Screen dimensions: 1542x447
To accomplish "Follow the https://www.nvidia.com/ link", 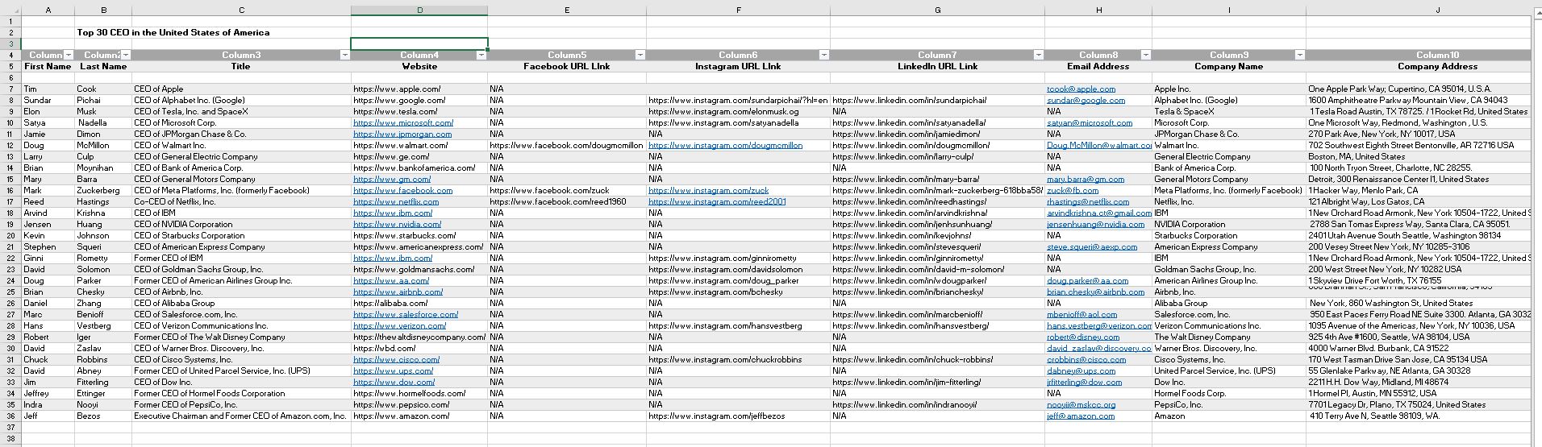I will tap(397, 224).
